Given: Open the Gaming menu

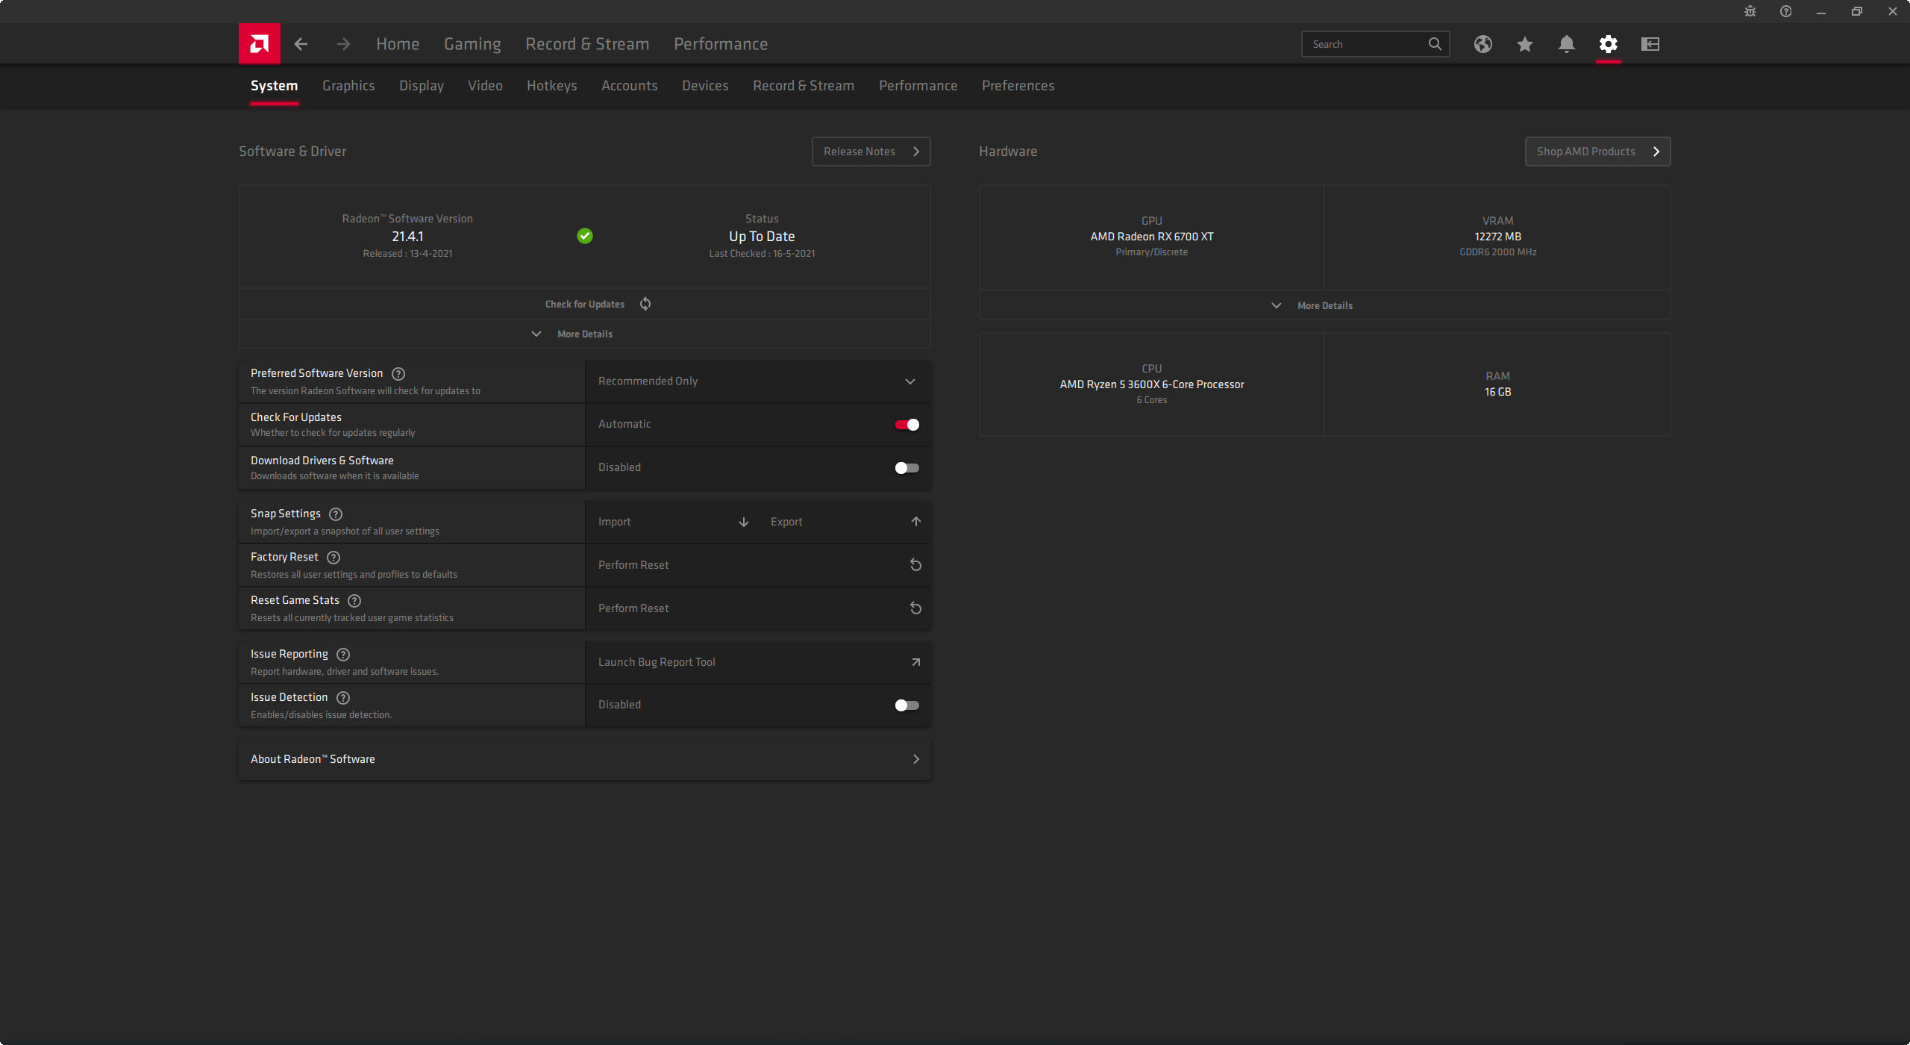Looking at the screenshot, I should 472,44.
